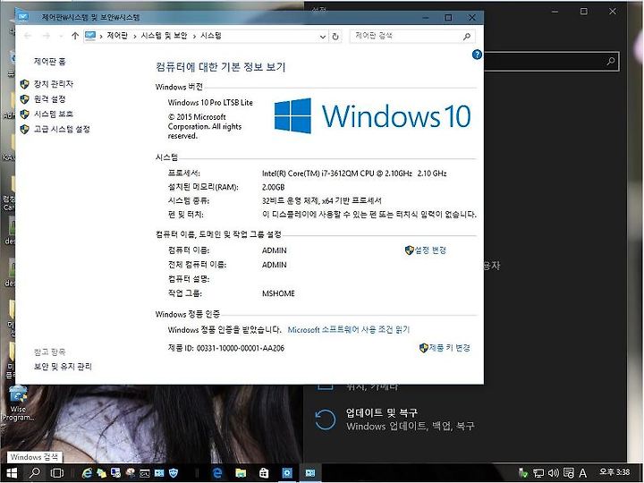Click the Control Panel title bar icon
Screen dimensions: 644x483
click(x=23, y=17)
